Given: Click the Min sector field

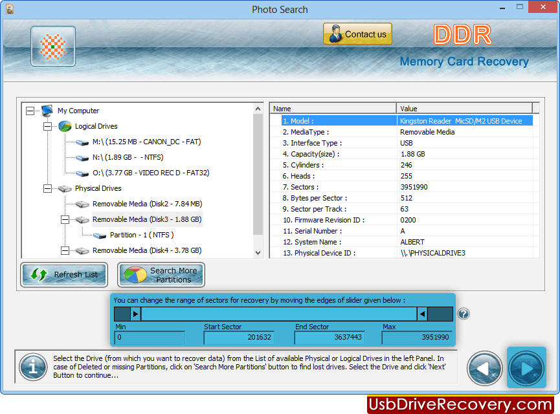Looking at the screenshot, I should pyautogui.click(x=150, y=338).
